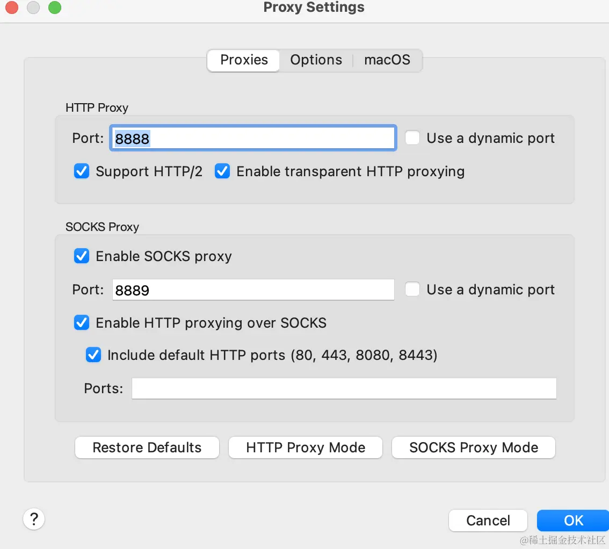609x549 pixels.
Task: Click the green zoom window button
Action: (55, 8)
